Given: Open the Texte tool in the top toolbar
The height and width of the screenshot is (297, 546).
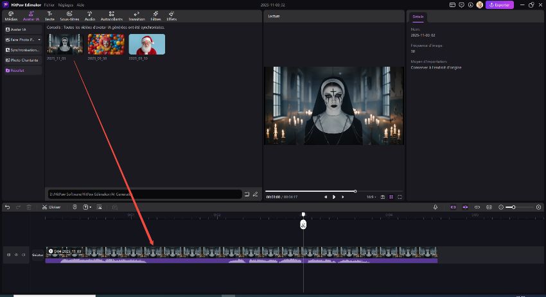Looking at the screenshot, I should tap(49, 16).
